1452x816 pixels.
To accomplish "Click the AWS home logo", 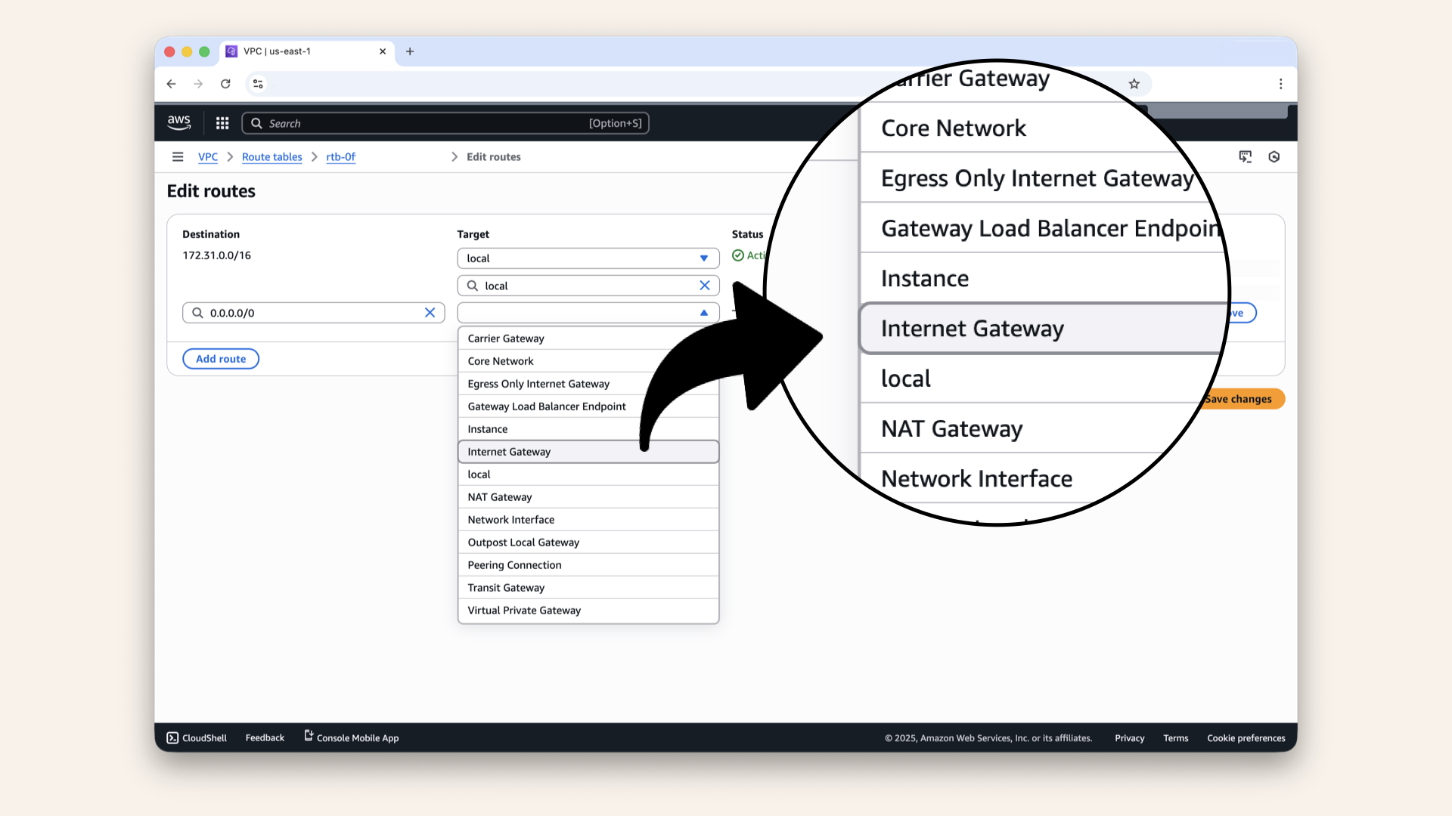I will pyautogui.click(x=178, y=122).
